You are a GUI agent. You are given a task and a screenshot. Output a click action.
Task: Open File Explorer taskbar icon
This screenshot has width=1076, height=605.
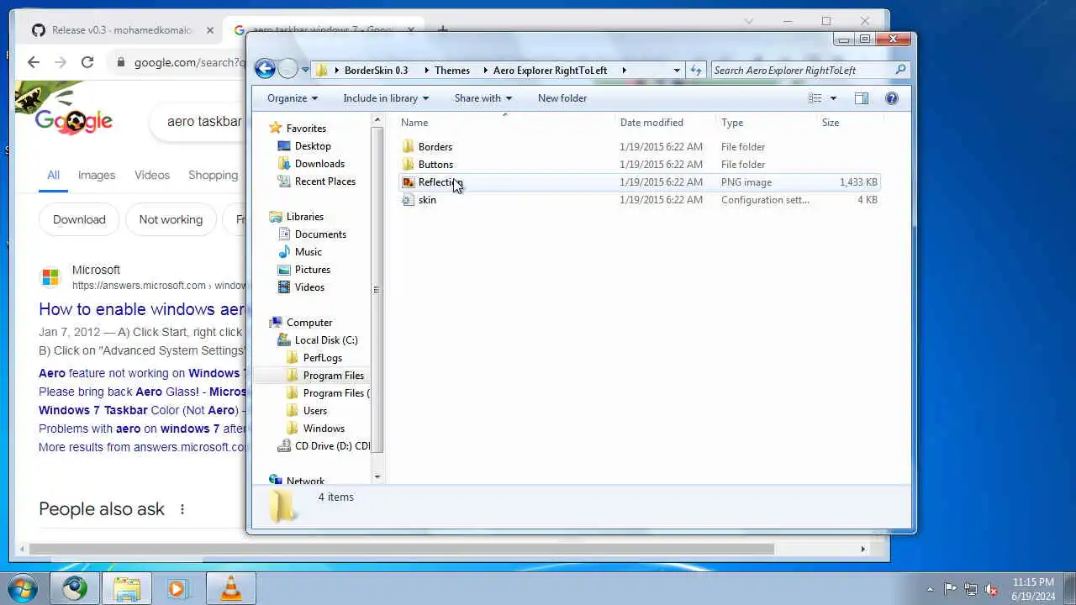coord(127,588)
